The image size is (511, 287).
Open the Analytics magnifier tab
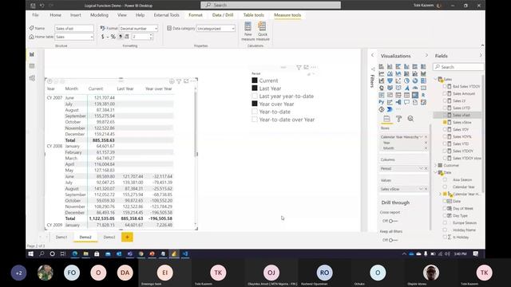point(410,119)
